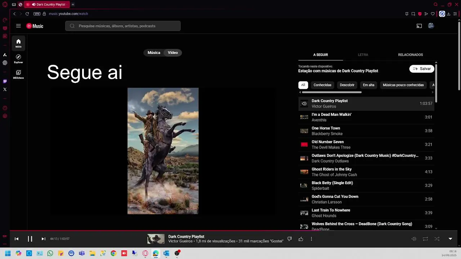Reload the page with browser refresh icon
Image resolution: width=461 pixels, height=259 pixels.
point(27,14)
